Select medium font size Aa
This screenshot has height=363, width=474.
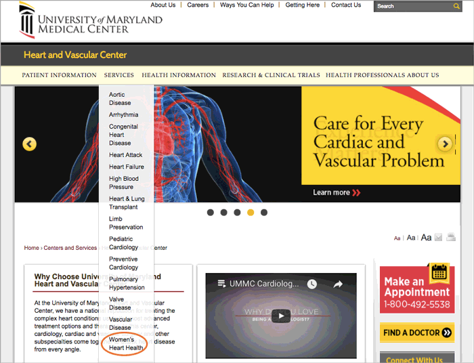tap(411, 238)
